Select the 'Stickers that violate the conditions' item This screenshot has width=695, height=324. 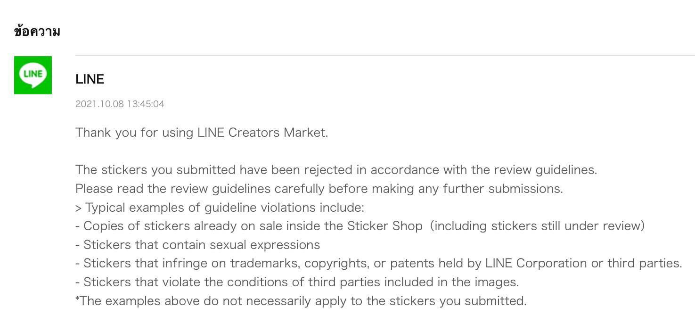pos(297,282)
